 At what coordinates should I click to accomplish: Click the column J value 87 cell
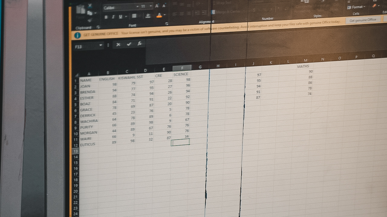click(x=252, y=98)
